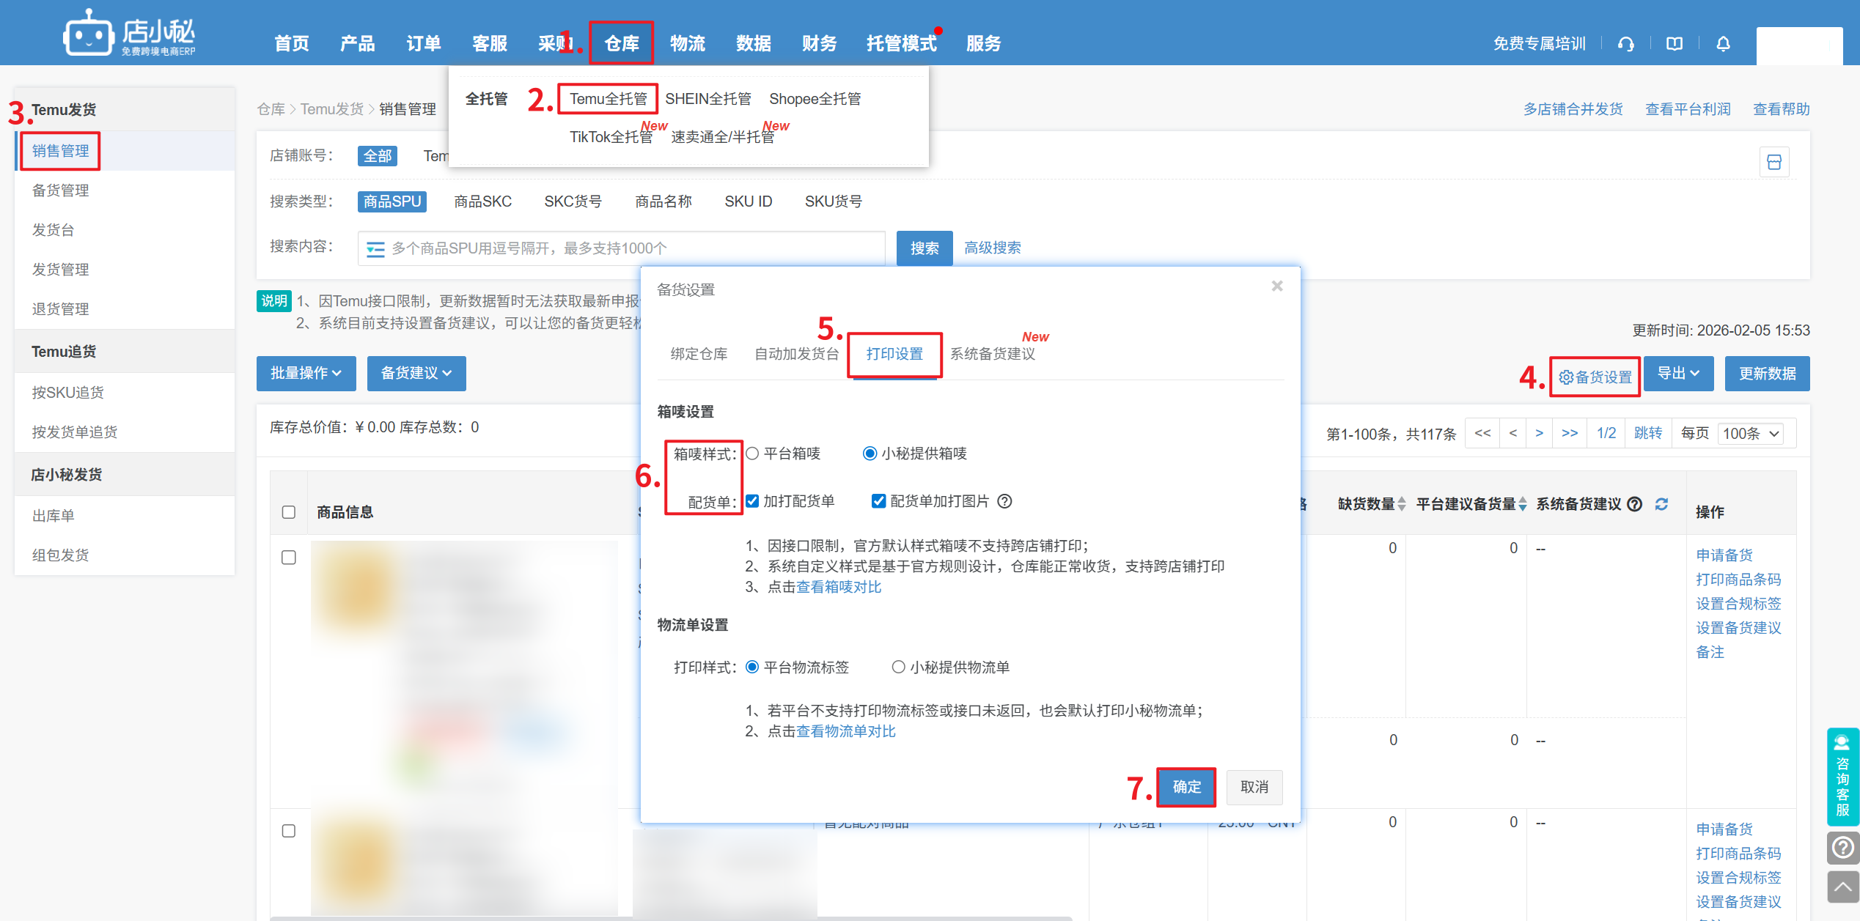This screenshot has height=921, width=1860.
Task: Open the 100条 per-page dropdown
Action: coord(1750,434)
